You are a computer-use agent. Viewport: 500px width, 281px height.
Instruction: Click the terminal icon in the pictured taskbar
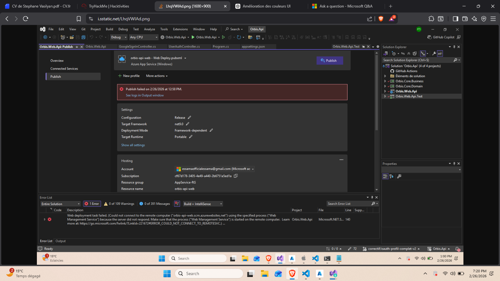[327, 259]
